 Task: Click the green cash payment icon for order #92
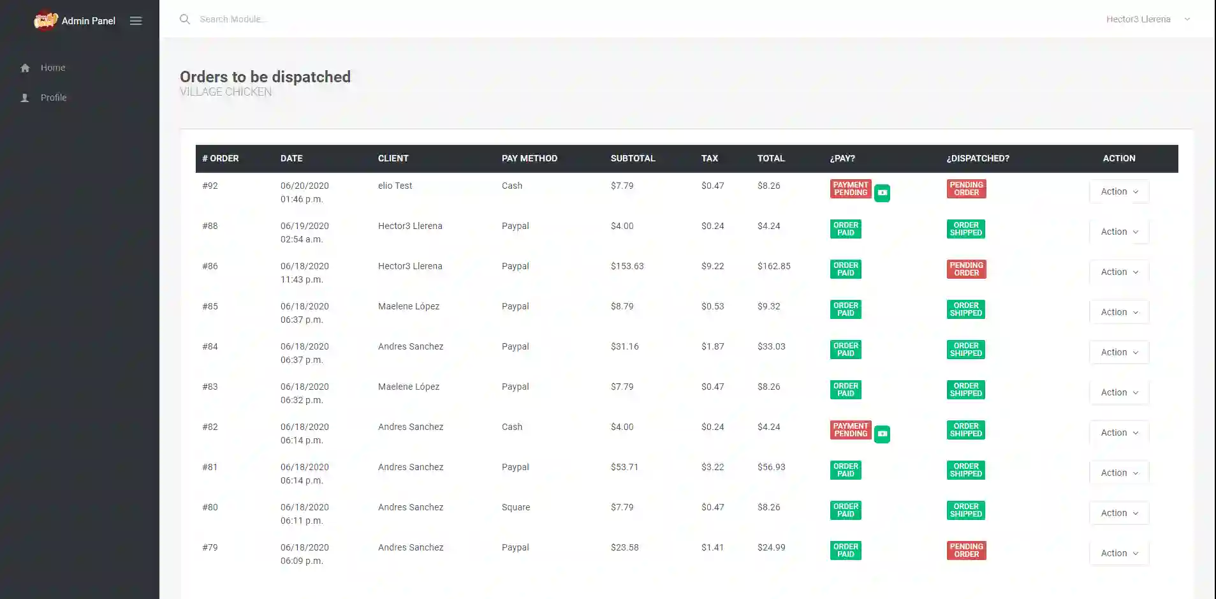click(x=882, y=193)
